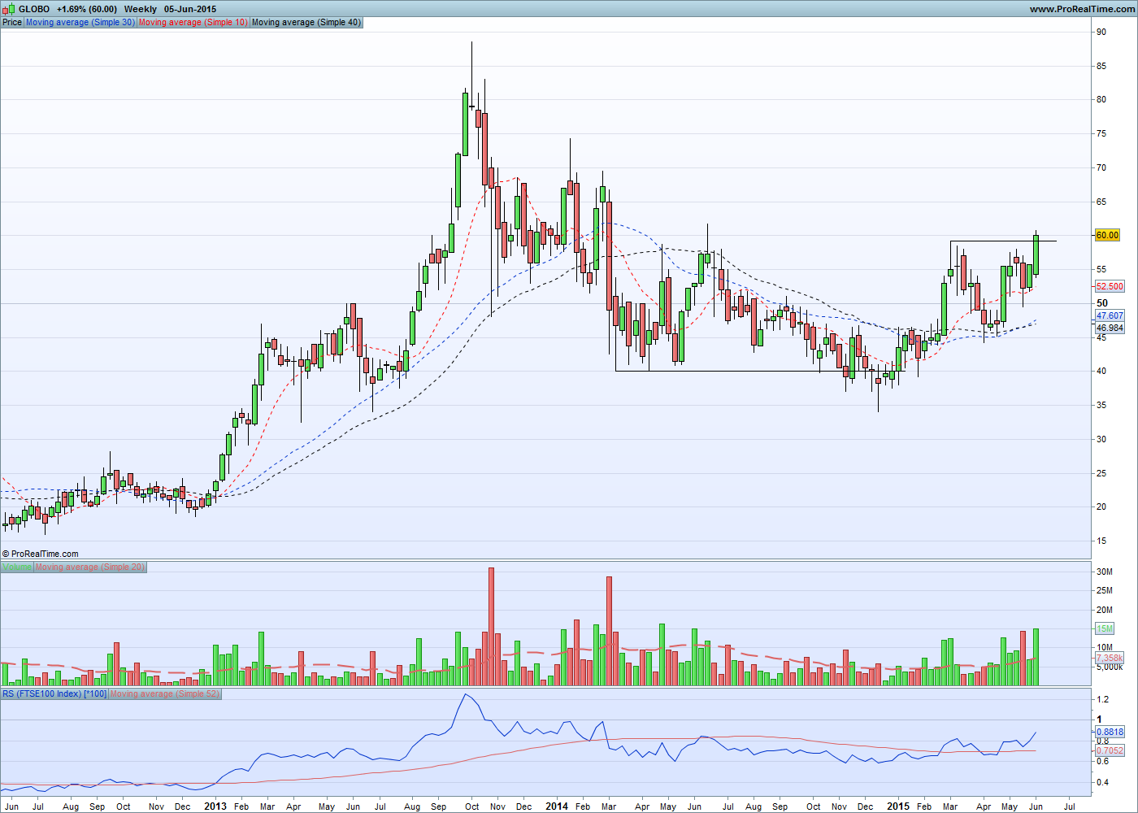Click the green 15M volume value tag
Viewport: 1138px width, 813px height.
coord(1105,628)
